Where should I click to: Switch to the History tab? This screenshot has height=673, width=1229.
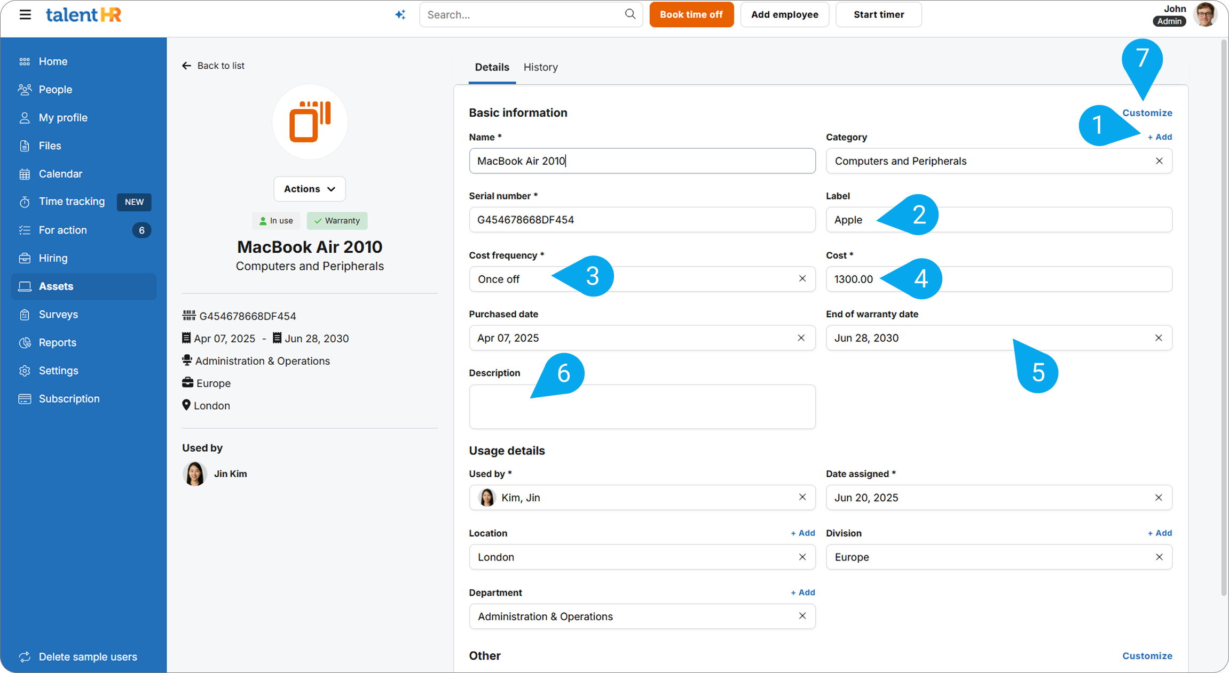click(x=540, y=67)
